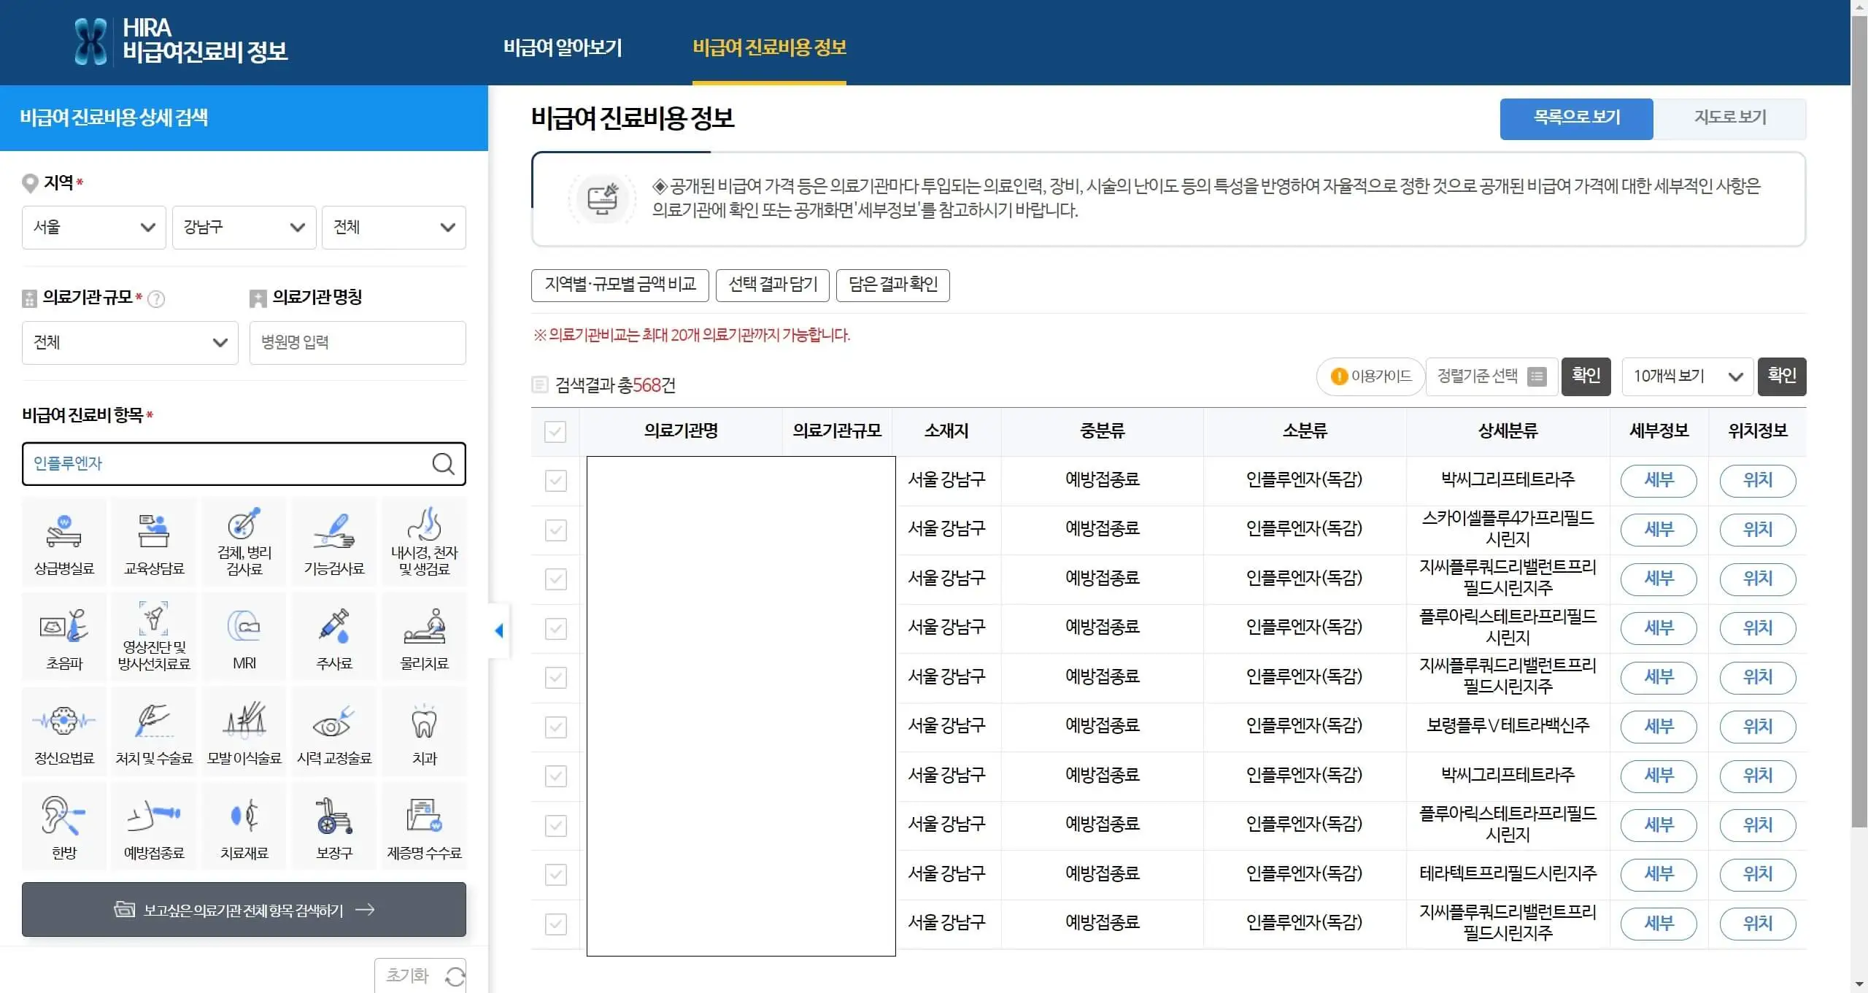Check the first row's selection checkbox
The image size is (1868, 993).
click(x=556, y=480)
